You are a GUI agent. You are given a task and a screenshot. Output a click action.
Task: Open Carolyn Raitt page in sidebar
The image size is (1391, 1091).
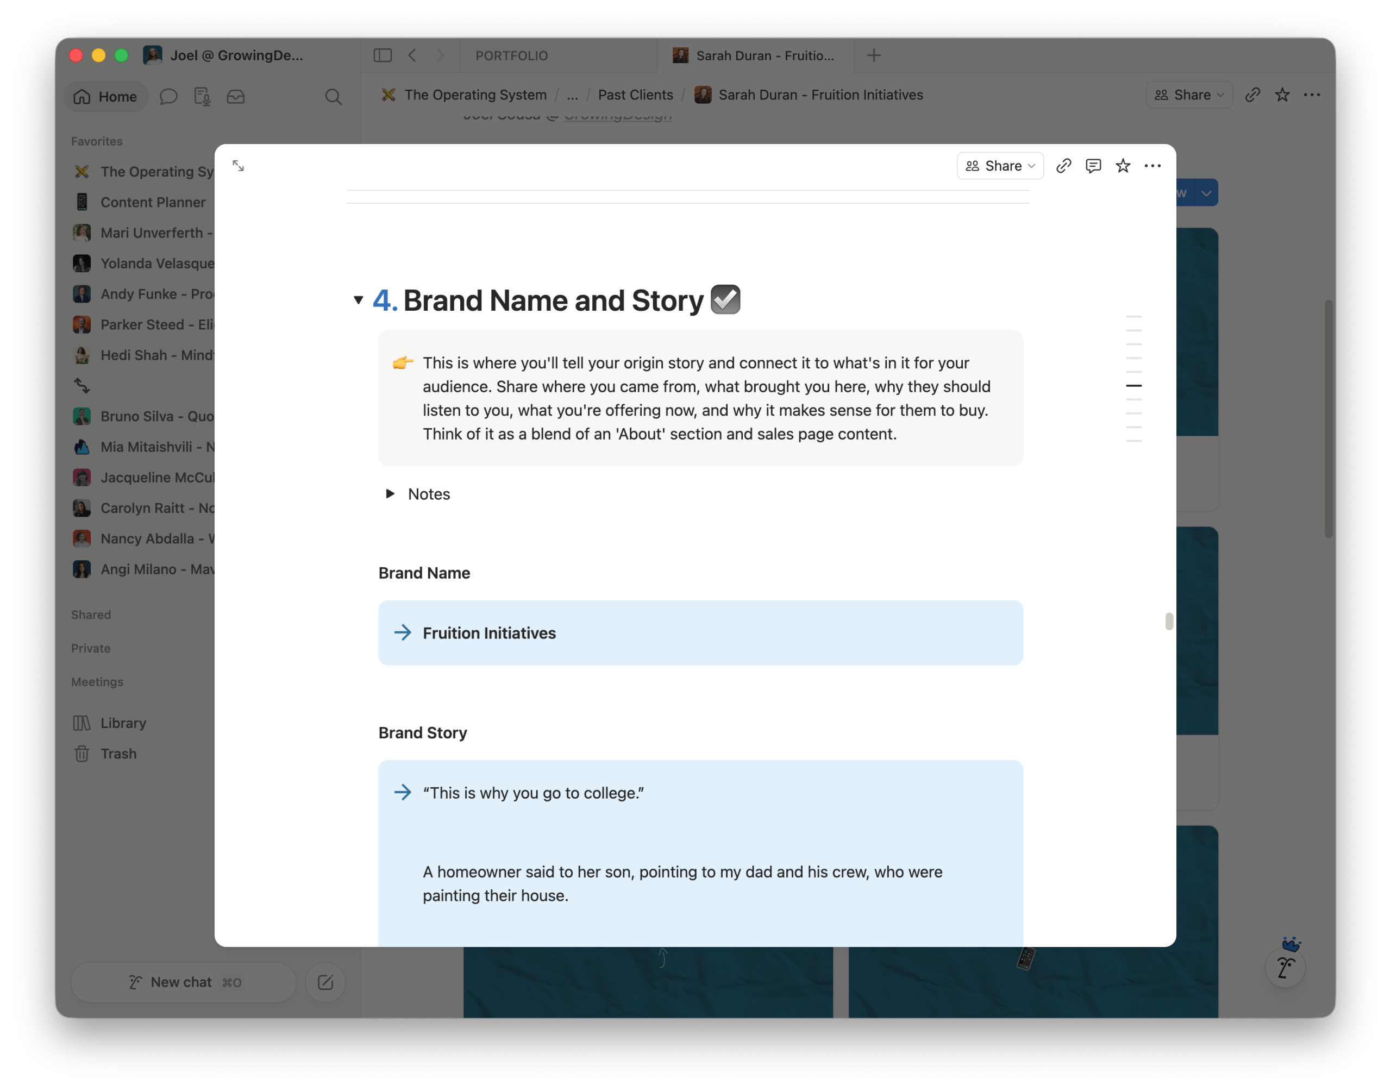click(142, 509)
